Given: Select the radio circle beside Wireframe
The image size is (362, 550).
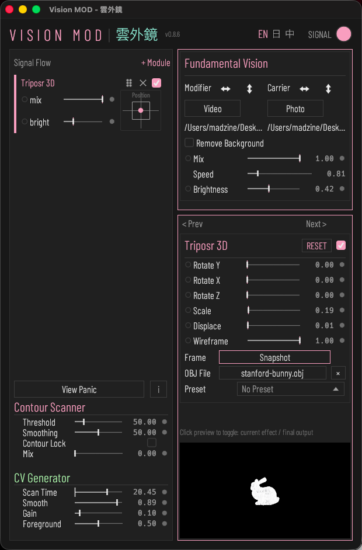Looking at the screenshot, I should click(x=188, y=340).
